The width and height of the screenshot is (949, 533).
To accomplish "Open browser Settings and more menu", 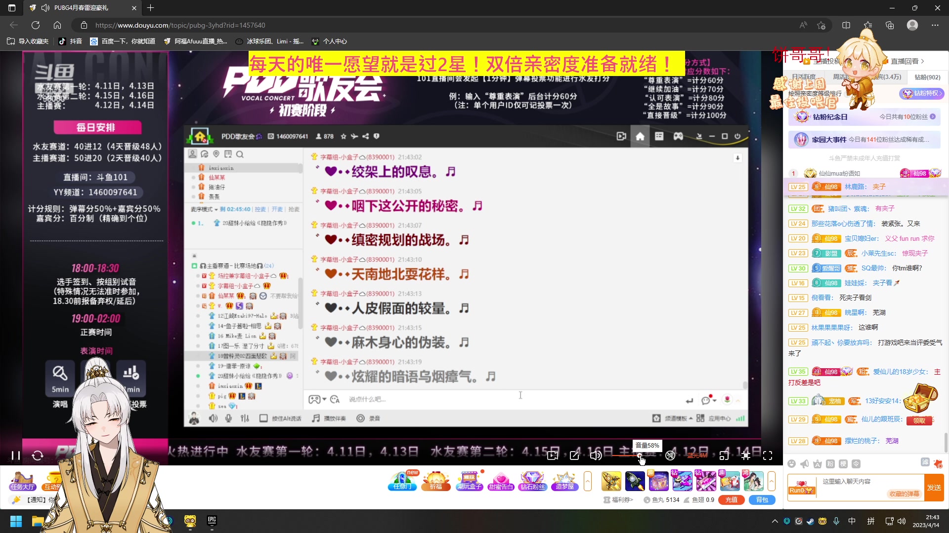I will coord(935,25).
